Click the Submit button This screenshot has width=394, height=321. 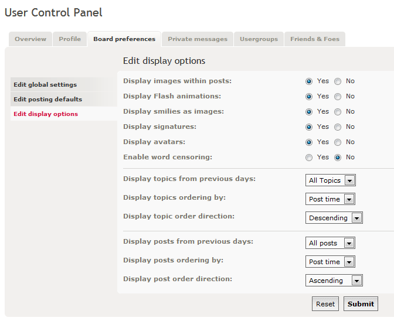(x=361, y=304)
